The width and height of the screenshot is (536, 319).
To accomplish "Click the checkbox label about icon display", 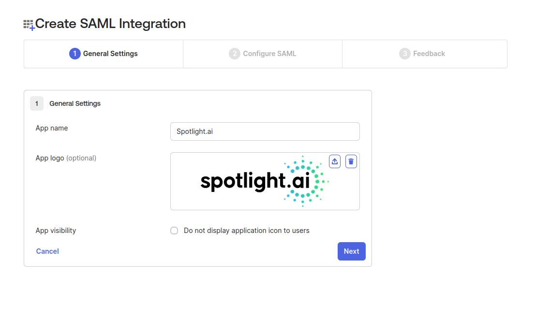I will coord(246,231).
